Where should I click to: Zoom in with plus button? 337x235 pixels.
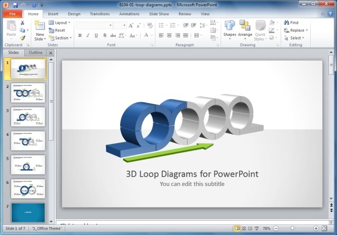[x=316, y=228]
